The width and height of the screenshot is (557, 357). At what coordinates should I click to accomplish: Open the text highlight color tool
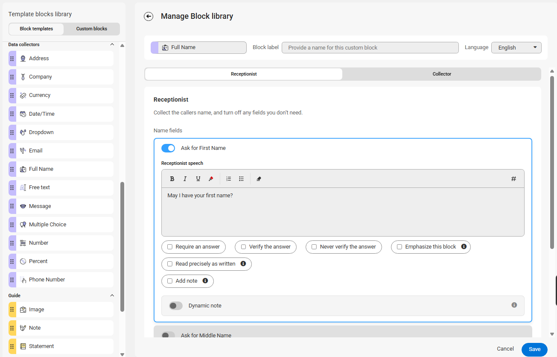point(211,179)
